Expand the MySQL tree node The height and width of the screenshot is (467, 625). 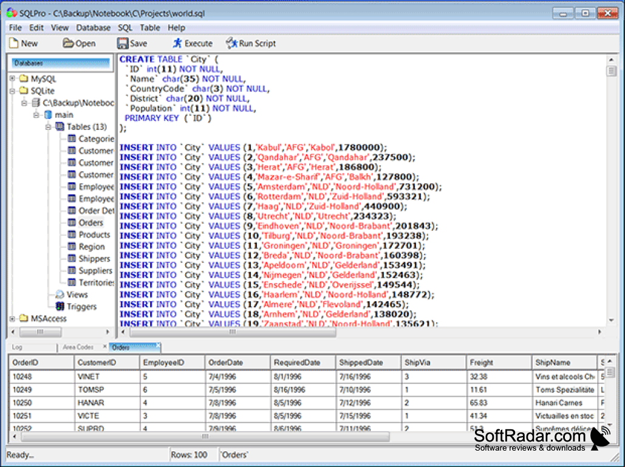click(x=12, y=78)
